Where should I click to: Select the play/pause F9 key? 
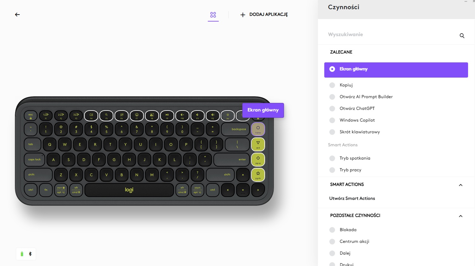point(167,116)
